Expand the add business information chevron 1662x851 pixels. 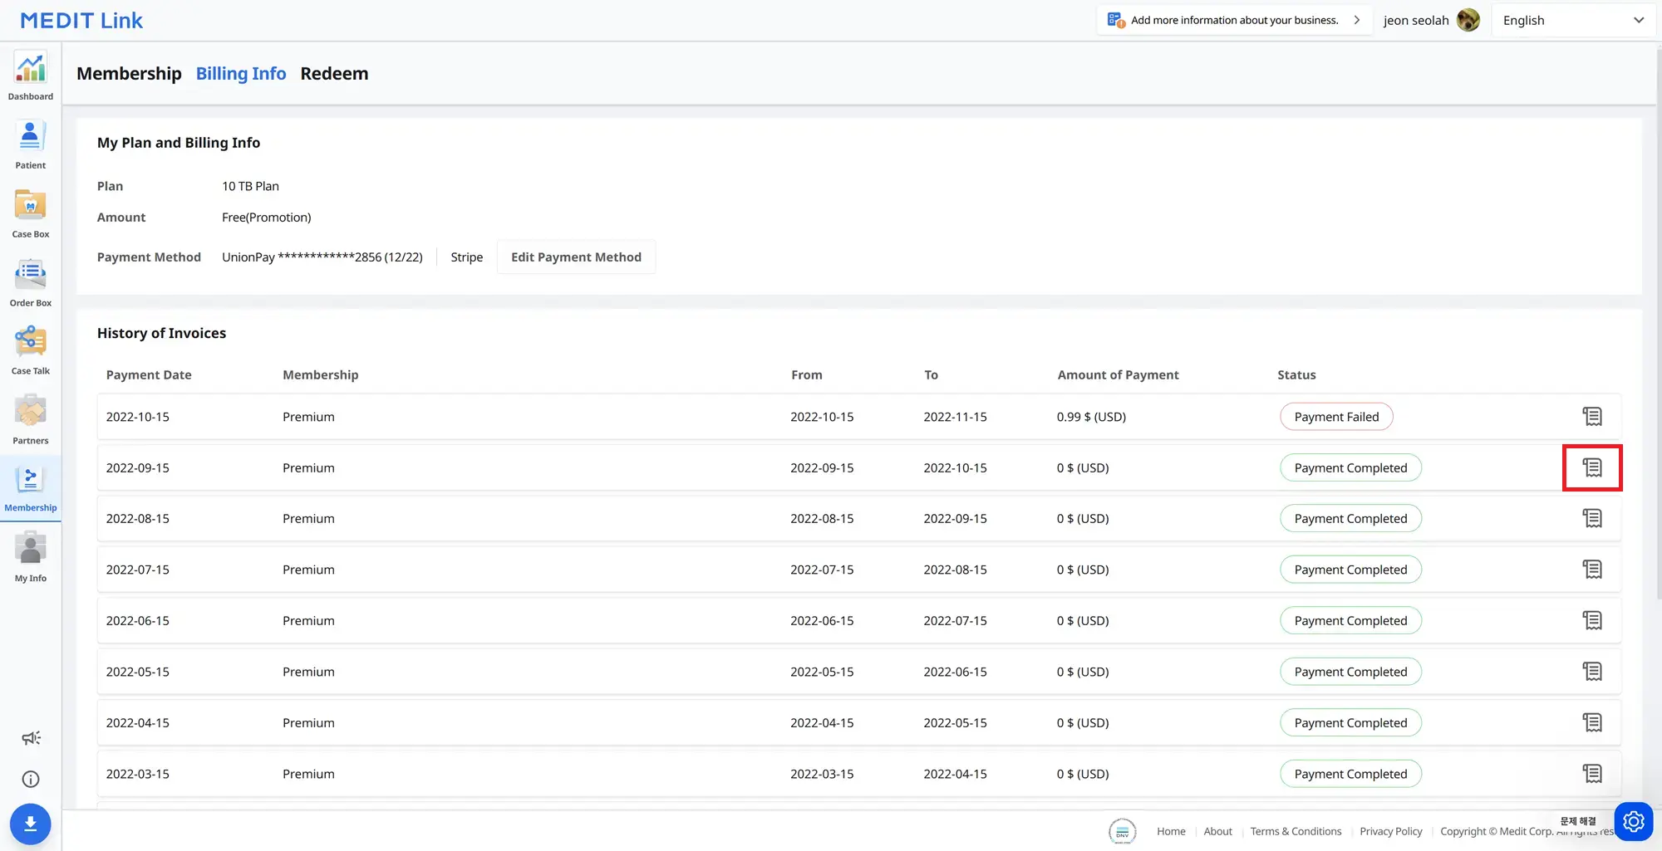1356,20
